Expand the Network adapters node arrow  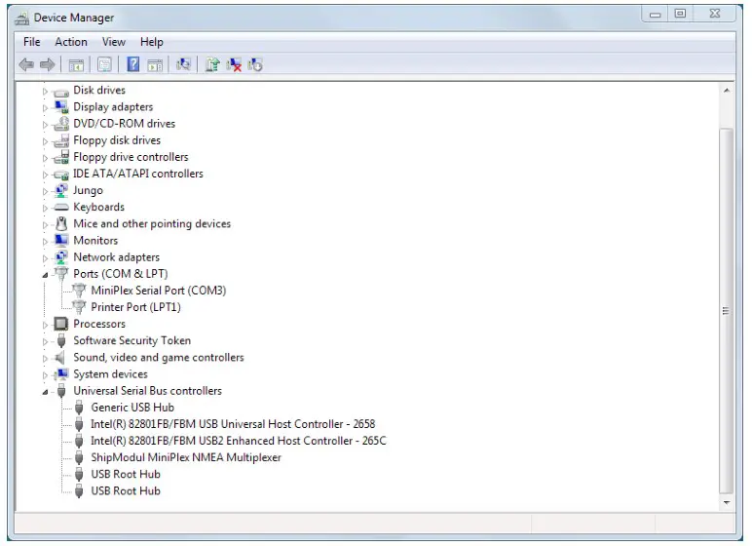tap(45, 257)
